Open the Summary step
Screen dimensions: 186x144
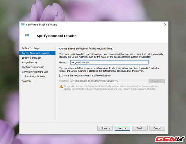click(x=26, y=81)
